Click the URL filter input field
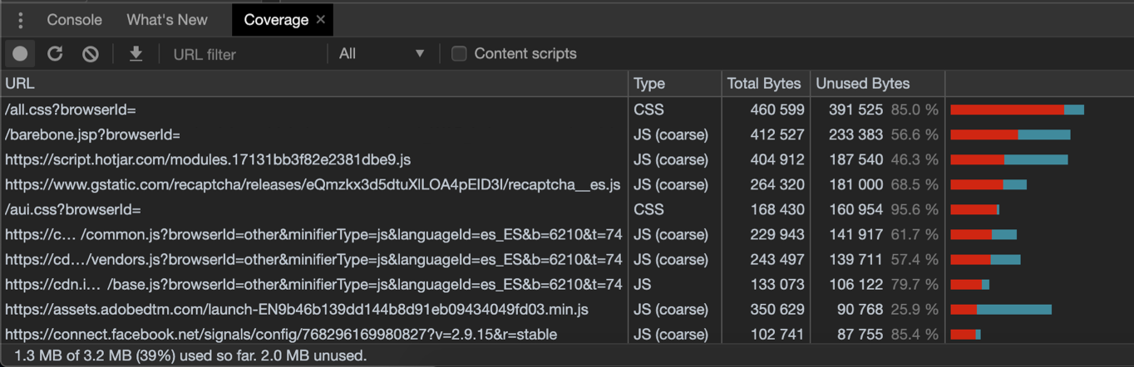This screenshot has width=1134, height=367. point(245,54)
